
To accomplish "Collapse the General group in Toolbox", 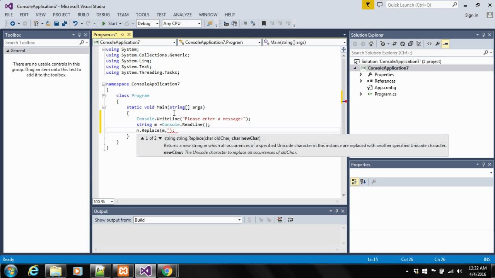I will tap(7, 51).
